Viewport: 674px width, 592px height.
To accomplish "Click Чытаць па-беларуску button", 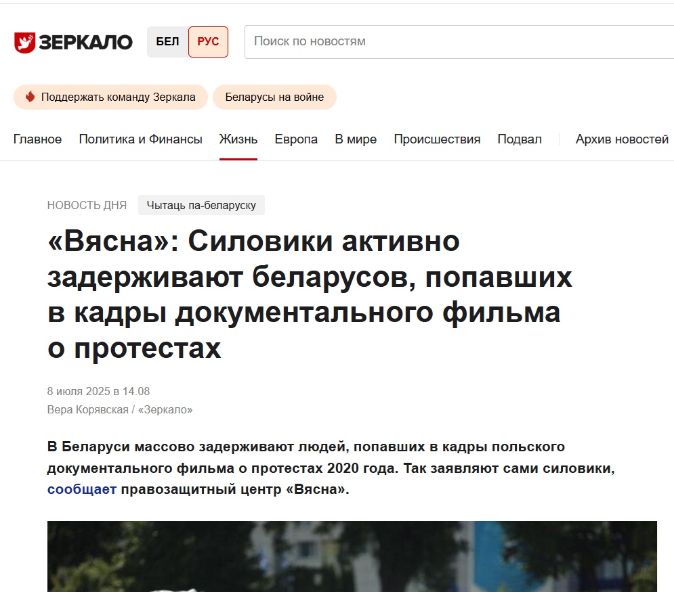I will (x=201, y=205).
